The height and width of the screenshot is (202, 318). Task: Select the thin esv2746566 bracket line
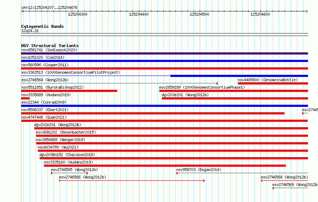pyautogui.click(x=132, y=181)
